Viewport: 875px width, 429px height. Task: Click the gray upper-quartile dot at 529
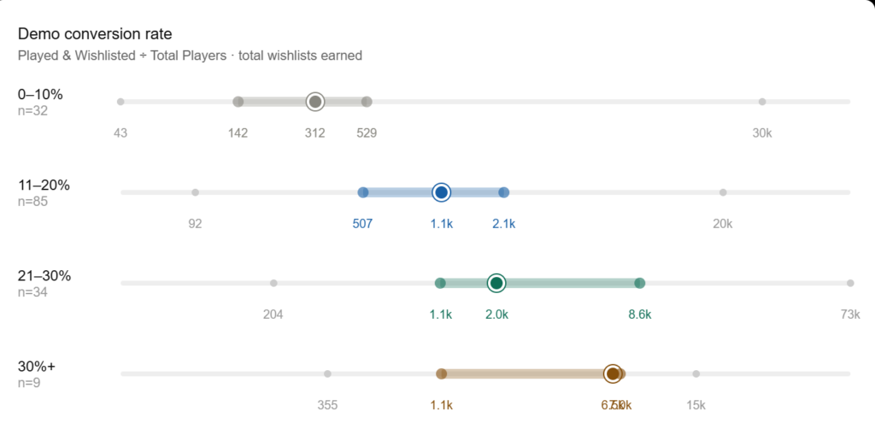(x=367, y=102)
